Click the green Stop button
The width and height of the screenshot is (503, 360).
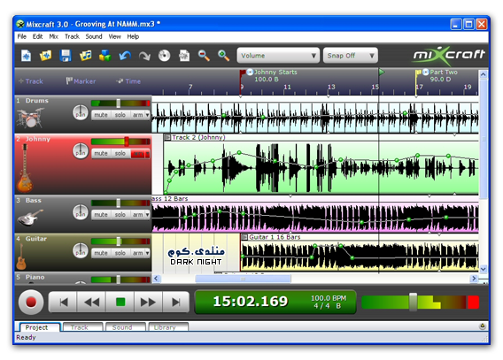(120, 302)
